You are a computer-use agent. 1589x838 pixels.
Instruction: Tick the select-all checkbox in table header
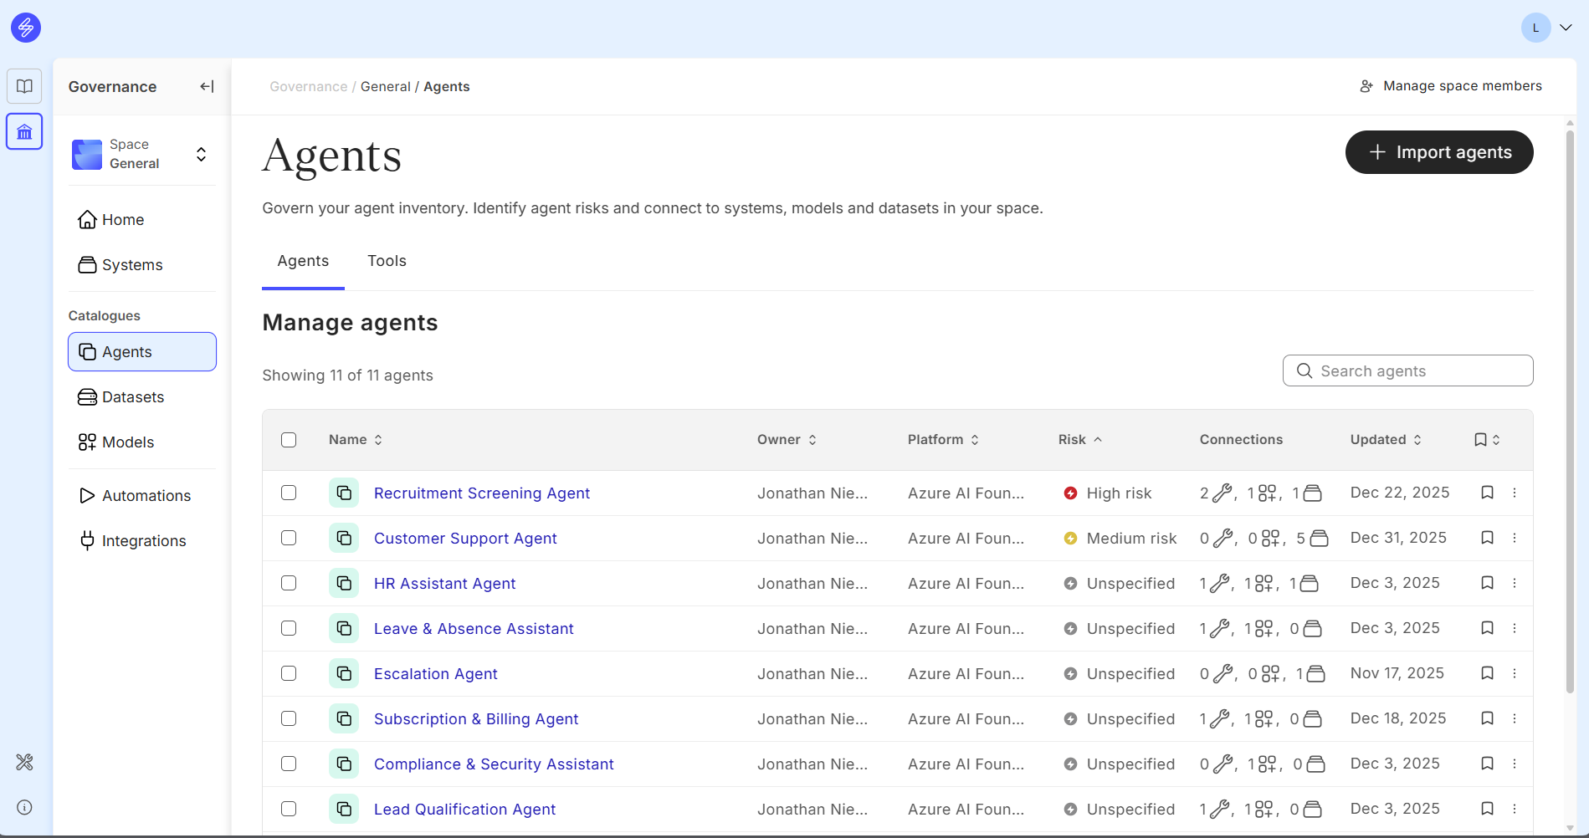(289, 440)
